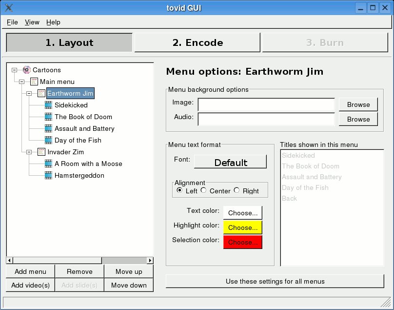Select Center alignment radio button
Screen dimensions: 394x310
pos(203,190)
